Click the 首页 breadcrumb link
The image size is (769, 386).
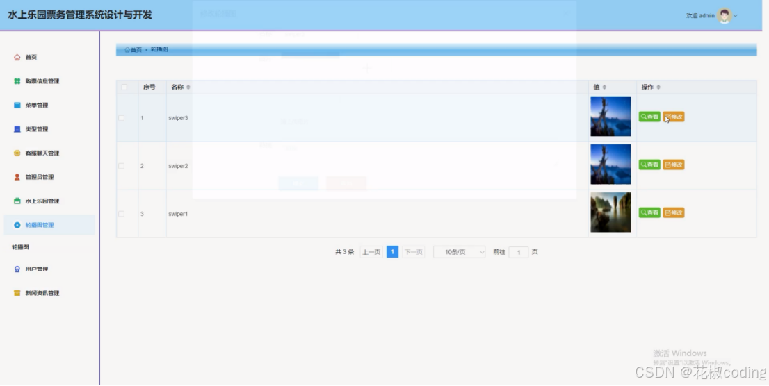[x=133, y=50]
